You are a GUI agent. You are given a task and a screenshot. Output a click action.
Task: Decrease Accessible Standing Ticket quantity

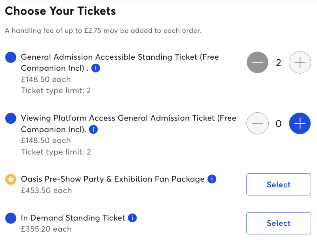(258, 62)
